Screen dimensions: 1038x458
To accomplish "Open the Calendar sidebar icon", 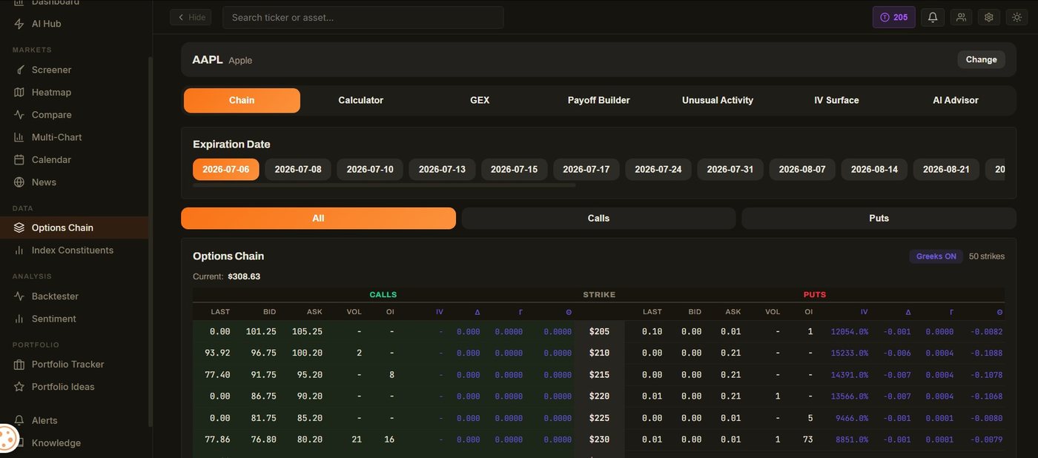I will point(19,159).
